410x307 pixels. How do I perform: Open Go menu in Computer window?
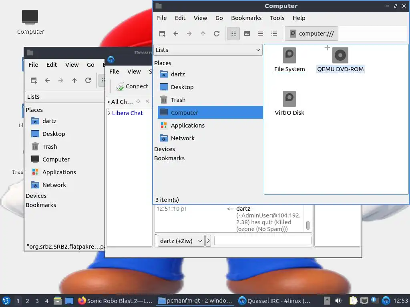point(219,18)
